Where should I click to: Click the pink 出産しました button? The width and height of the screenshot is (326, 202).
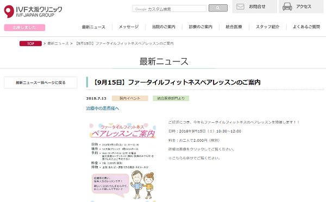coord(24,28)
